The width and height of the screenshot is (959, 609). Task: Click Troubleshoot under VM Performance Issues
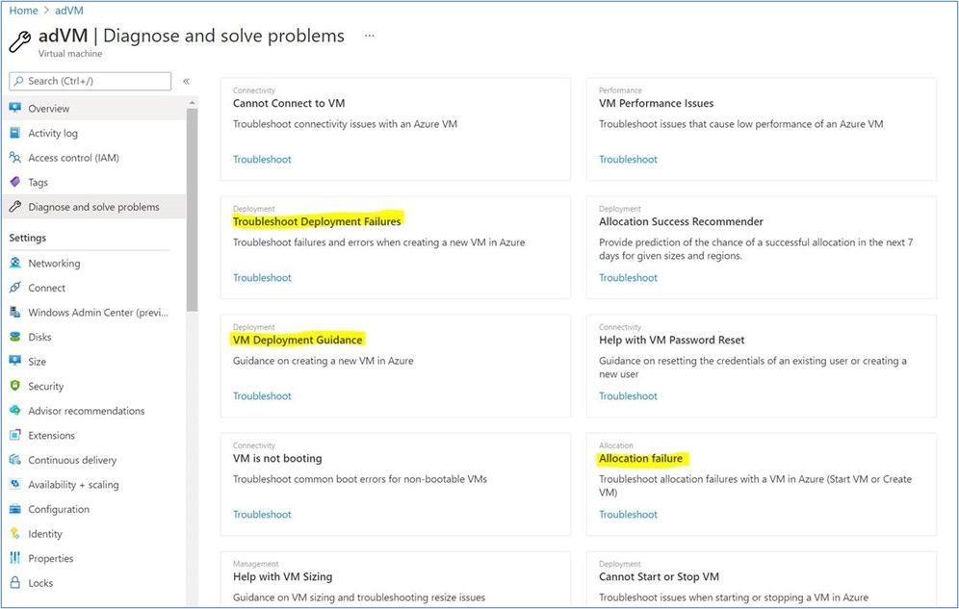click(628, 159)
